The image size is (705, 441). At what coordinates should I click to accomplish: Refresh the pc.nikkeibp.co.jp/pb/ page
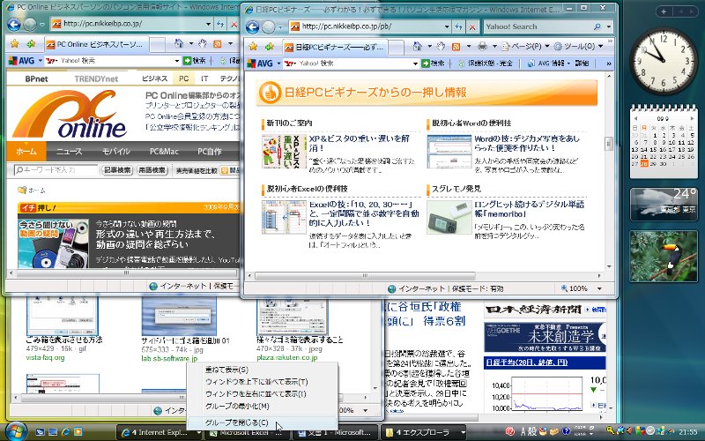[x=458, y=27]
